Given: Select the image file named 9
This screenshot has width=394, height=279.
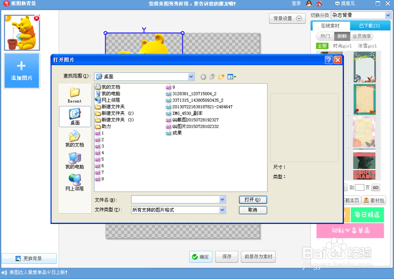Looking at the screenshot, I should [170, 87].
